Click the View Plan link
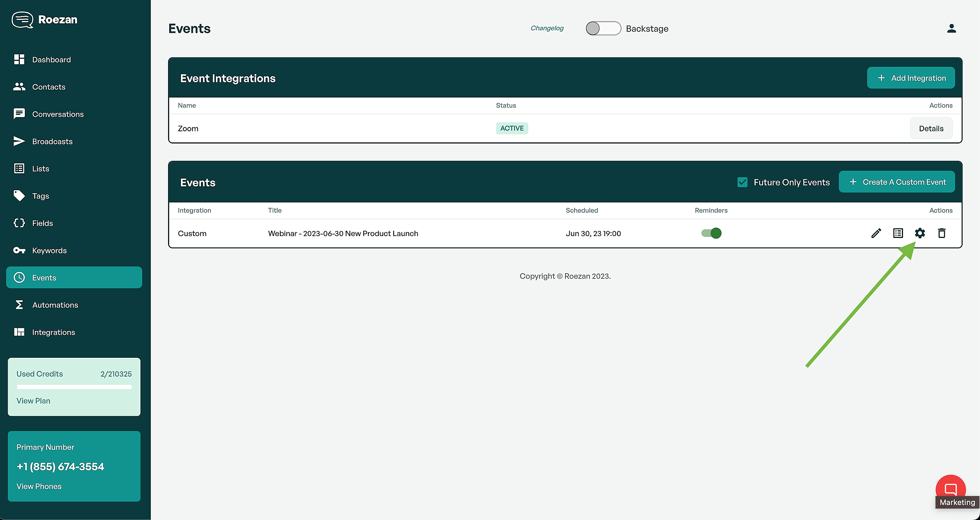The width and height of the screenshot is (980, 520). point(33,401)
